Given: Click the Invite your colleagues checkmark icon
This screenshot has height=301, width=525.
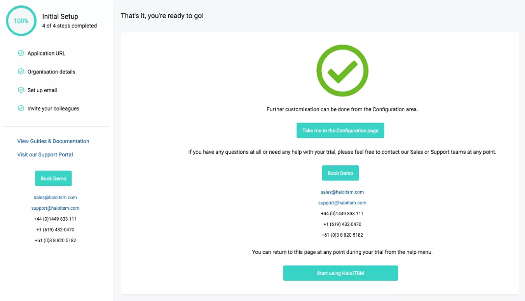Looking at the screenshot, I should pos(21,108).
